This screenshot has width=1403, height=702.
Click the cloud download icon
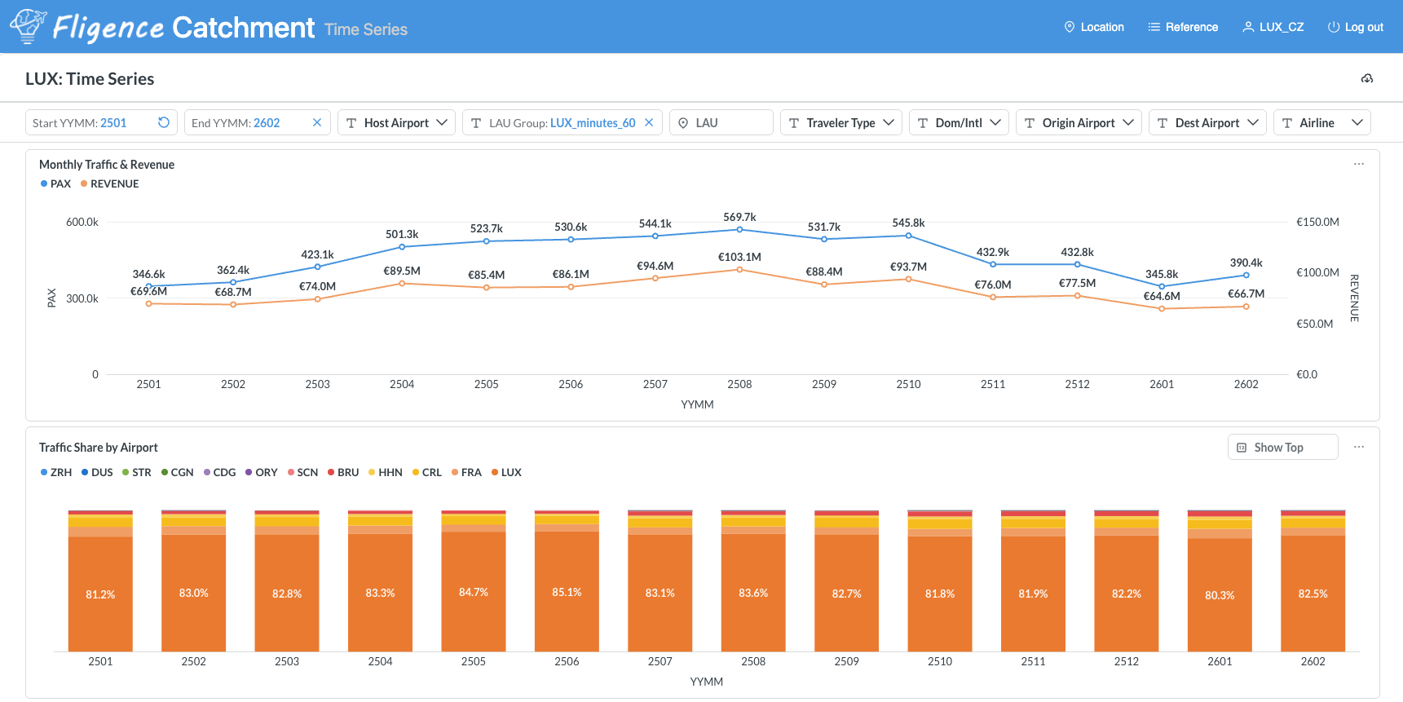tap(1367, 78)
